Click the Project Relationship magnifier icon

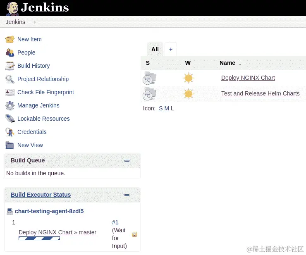tap(10, 79)
